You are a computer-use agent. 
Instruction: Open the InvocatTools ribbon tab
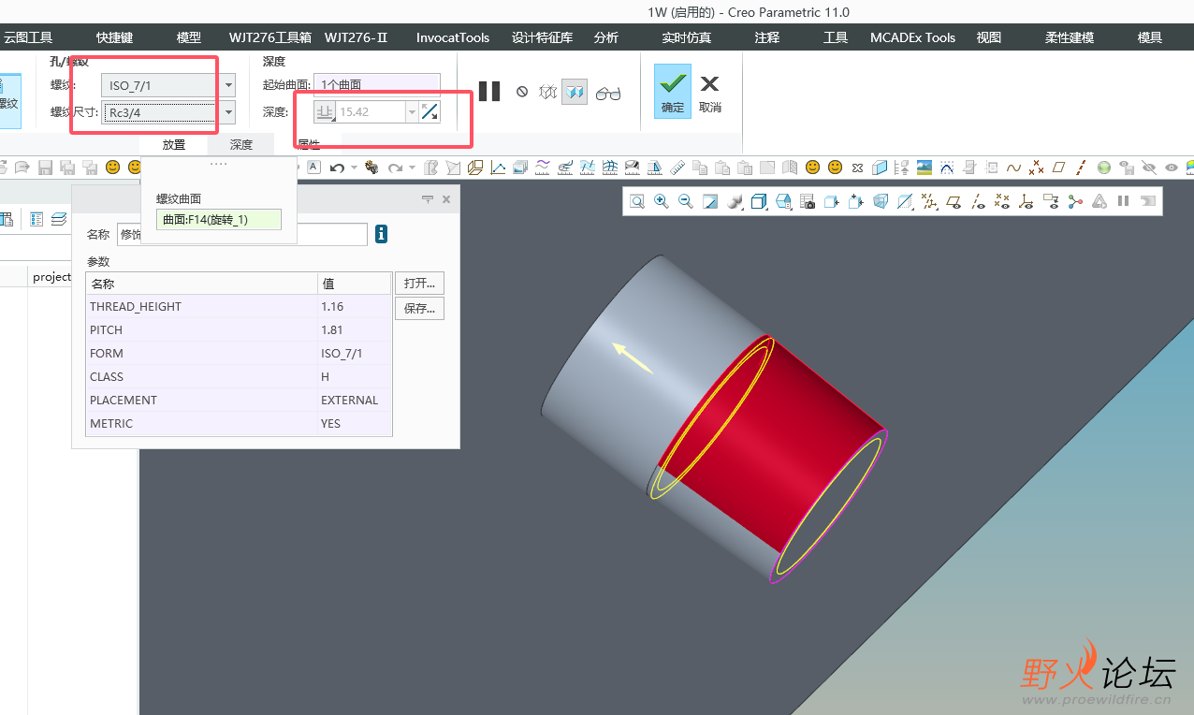(x=453, y=37)
